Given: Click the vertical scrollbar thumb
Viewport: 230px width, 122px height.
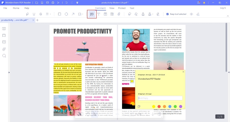Looking at the screenshot, I should point(226,47).
